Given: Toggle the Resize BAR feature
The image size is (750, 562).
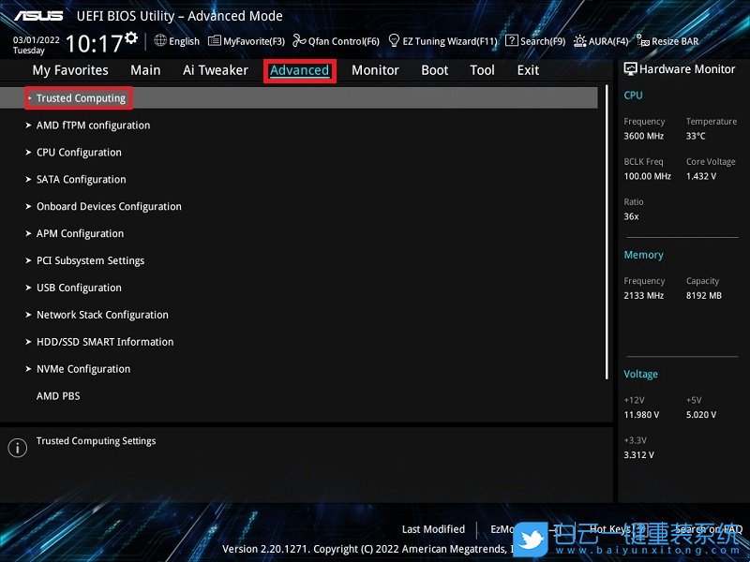Looking at the screenshot, I should tap(670, 40).
